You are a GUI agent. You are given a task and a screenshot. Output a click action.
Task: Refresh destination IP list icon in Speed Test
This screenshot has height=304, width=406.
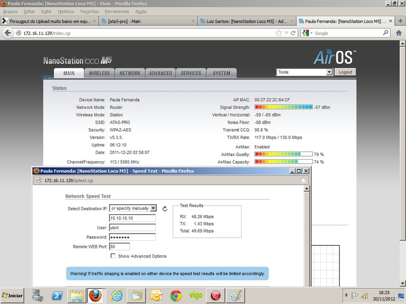coord(164,209)
